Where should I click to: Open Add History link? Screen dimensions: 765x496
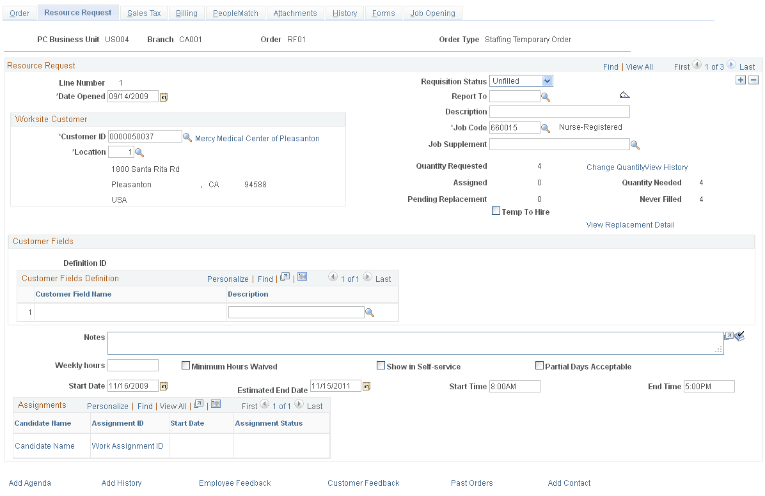tap(122, 483)
